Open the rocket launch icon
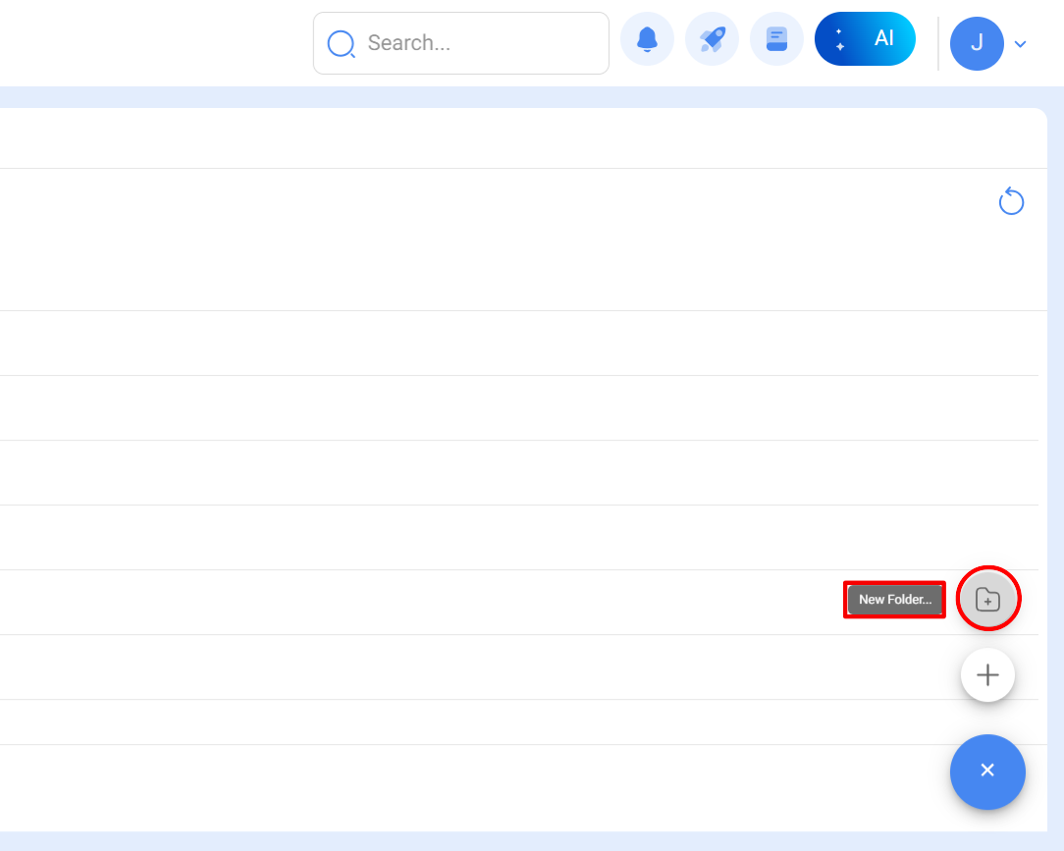The height and width of the screenshot is (851, 1064). click(712, 40)
